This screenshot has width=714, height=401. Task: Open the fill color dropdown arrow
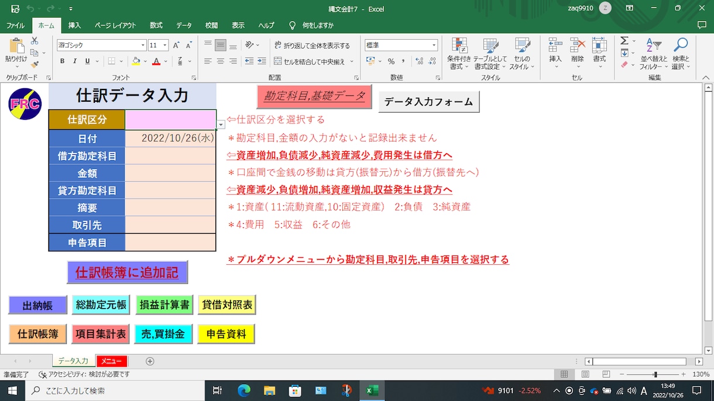point(145,61)
